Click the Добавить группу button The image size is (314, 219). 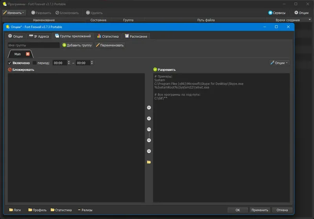click(77, 45)
